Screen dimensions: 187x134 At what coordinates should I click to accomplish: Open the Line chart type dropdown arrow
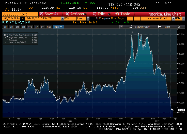88,19
